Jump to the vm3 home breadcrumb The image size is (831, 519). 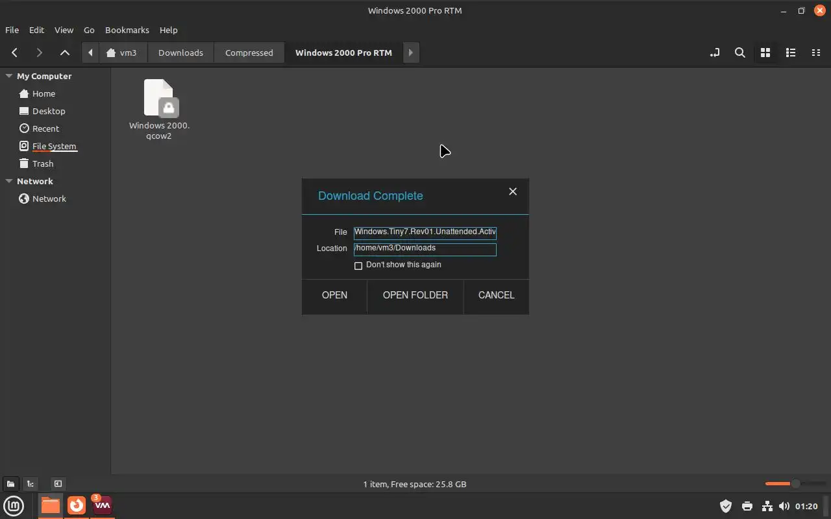pyautogui.click(x=123, y=53)
